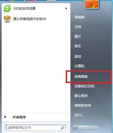The height and width of the screenshot is (133, 113).
Task: Open the 图片 library
Action: [78, 37]
